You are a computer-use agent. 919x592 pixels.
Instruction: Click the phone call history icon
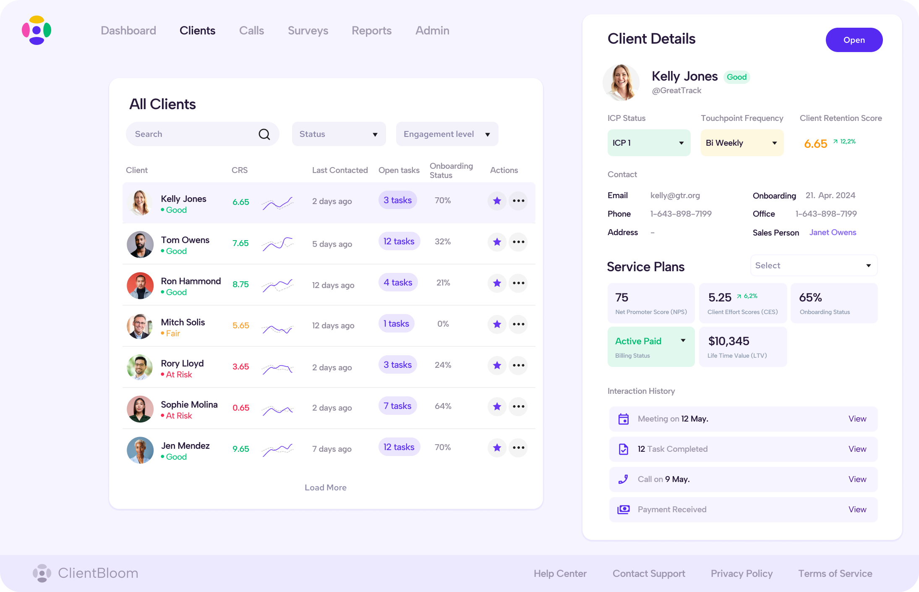pyautogui.click(x=624, y=479)
